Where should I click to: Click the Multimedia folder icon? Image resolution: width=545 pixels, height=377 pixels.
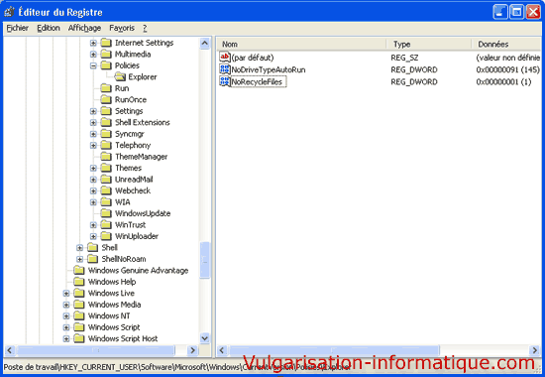click(106, 55)
